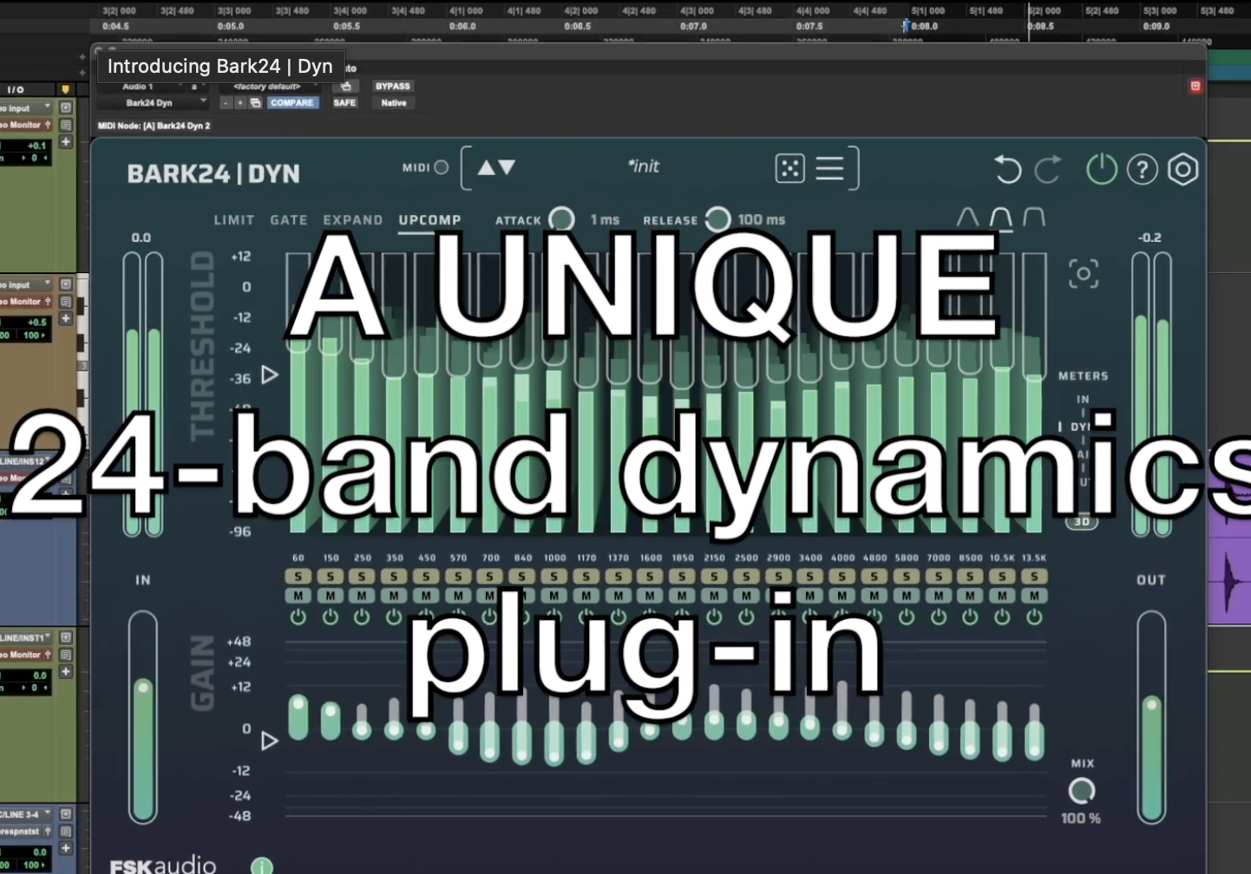Toggle the green plugin power icon

point(1101,169)
